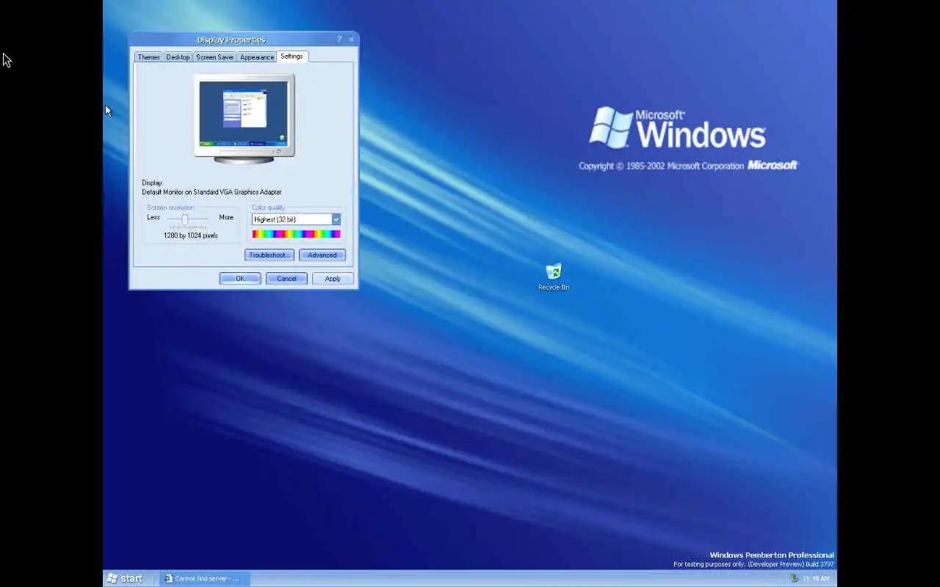This screenshot has width=940, height=587.
Task: Switch to the Desktop tab
Action: click(x=178, y=57)
